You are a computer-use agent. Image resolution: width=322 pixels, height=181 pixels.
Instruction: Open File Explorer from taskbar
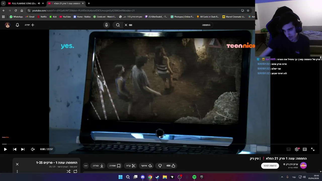pyautogui.click(x=165, y=177)
